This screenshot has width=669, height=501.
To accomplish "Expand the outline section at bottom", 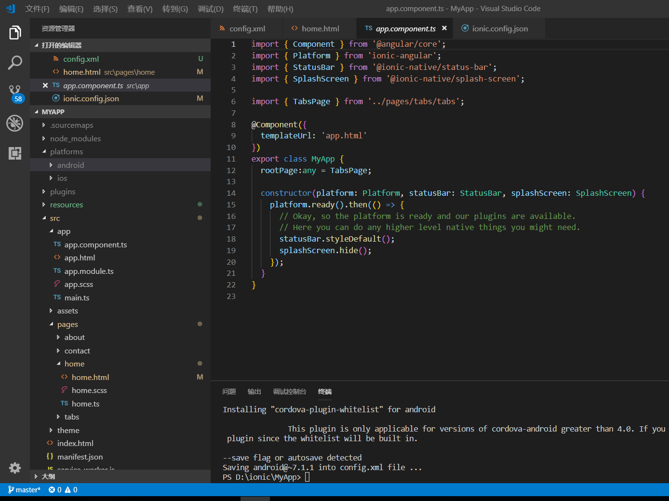I will tap(48, 476).
